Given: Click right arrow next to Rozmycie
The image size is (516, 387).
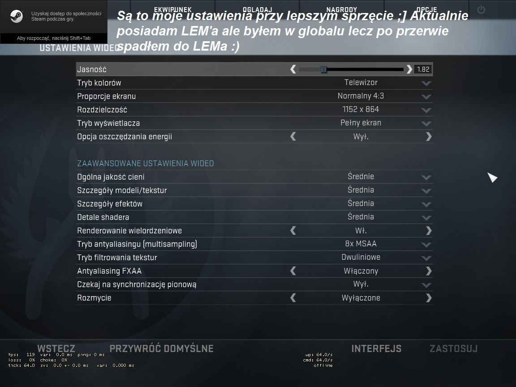Looking at the screenshot, I should pos(429,298).
